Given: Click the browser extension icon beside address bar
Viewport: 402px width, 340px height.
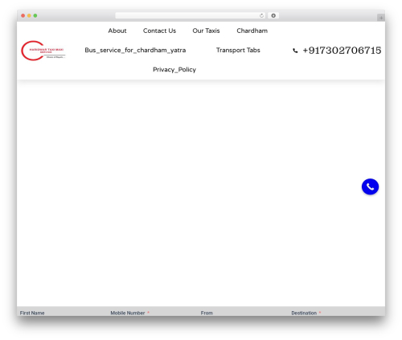Looking at the screenshot, I should 273,16.
